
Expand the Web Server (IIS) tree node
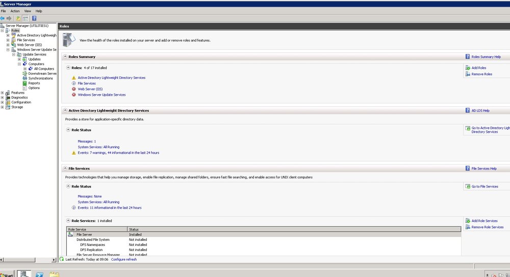point(8,45)
